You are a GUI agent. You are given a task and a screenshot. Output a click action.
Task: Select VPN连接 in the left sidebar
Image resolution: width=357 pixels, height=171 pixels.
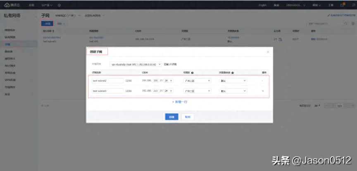[x=10, y=80]
